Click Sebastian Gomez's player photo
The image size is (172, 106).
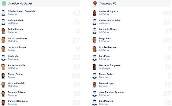click(3, 40)
